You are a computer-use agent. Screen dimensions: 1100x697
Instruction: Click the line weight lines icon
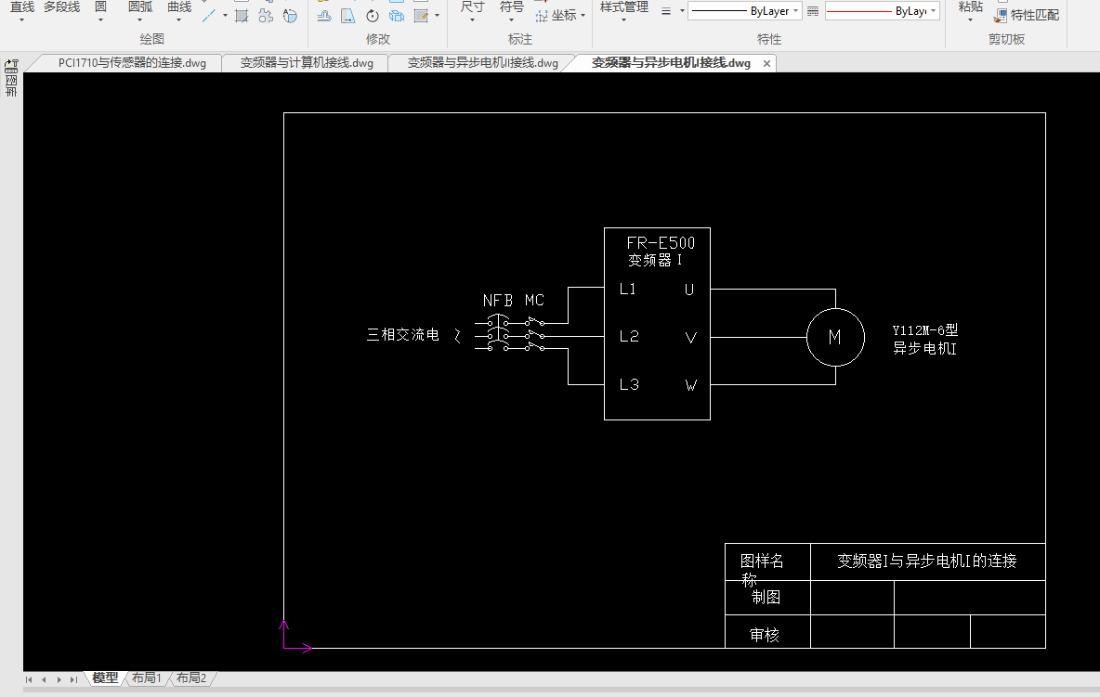click(x=666, y=11)
